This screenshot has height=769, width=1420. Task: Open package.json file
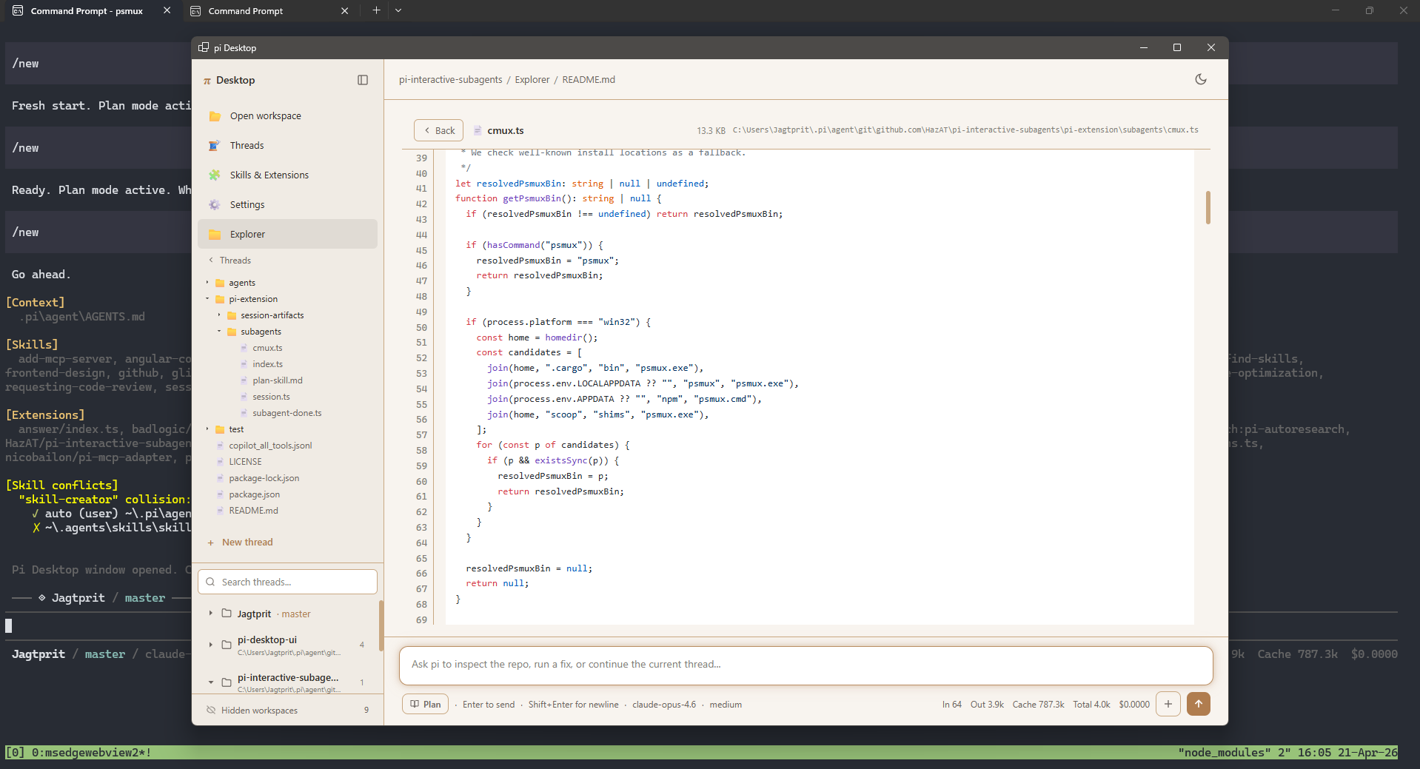tap(254, 494)
